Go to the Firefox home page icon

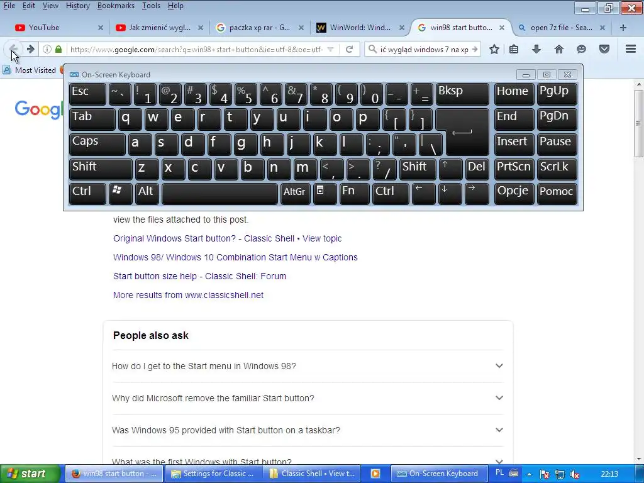point(559,49)
